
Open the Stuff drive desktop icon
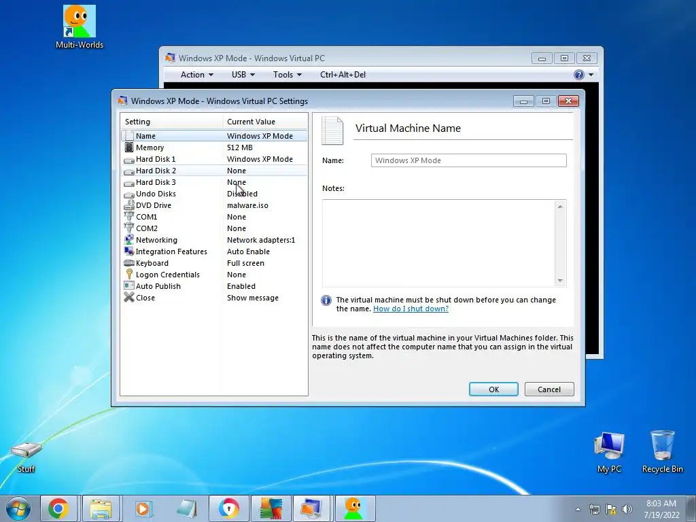[x=27, y=457]
